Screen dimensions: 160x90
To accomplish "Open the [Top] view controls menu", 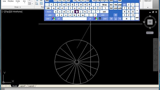I will [7, 12].
